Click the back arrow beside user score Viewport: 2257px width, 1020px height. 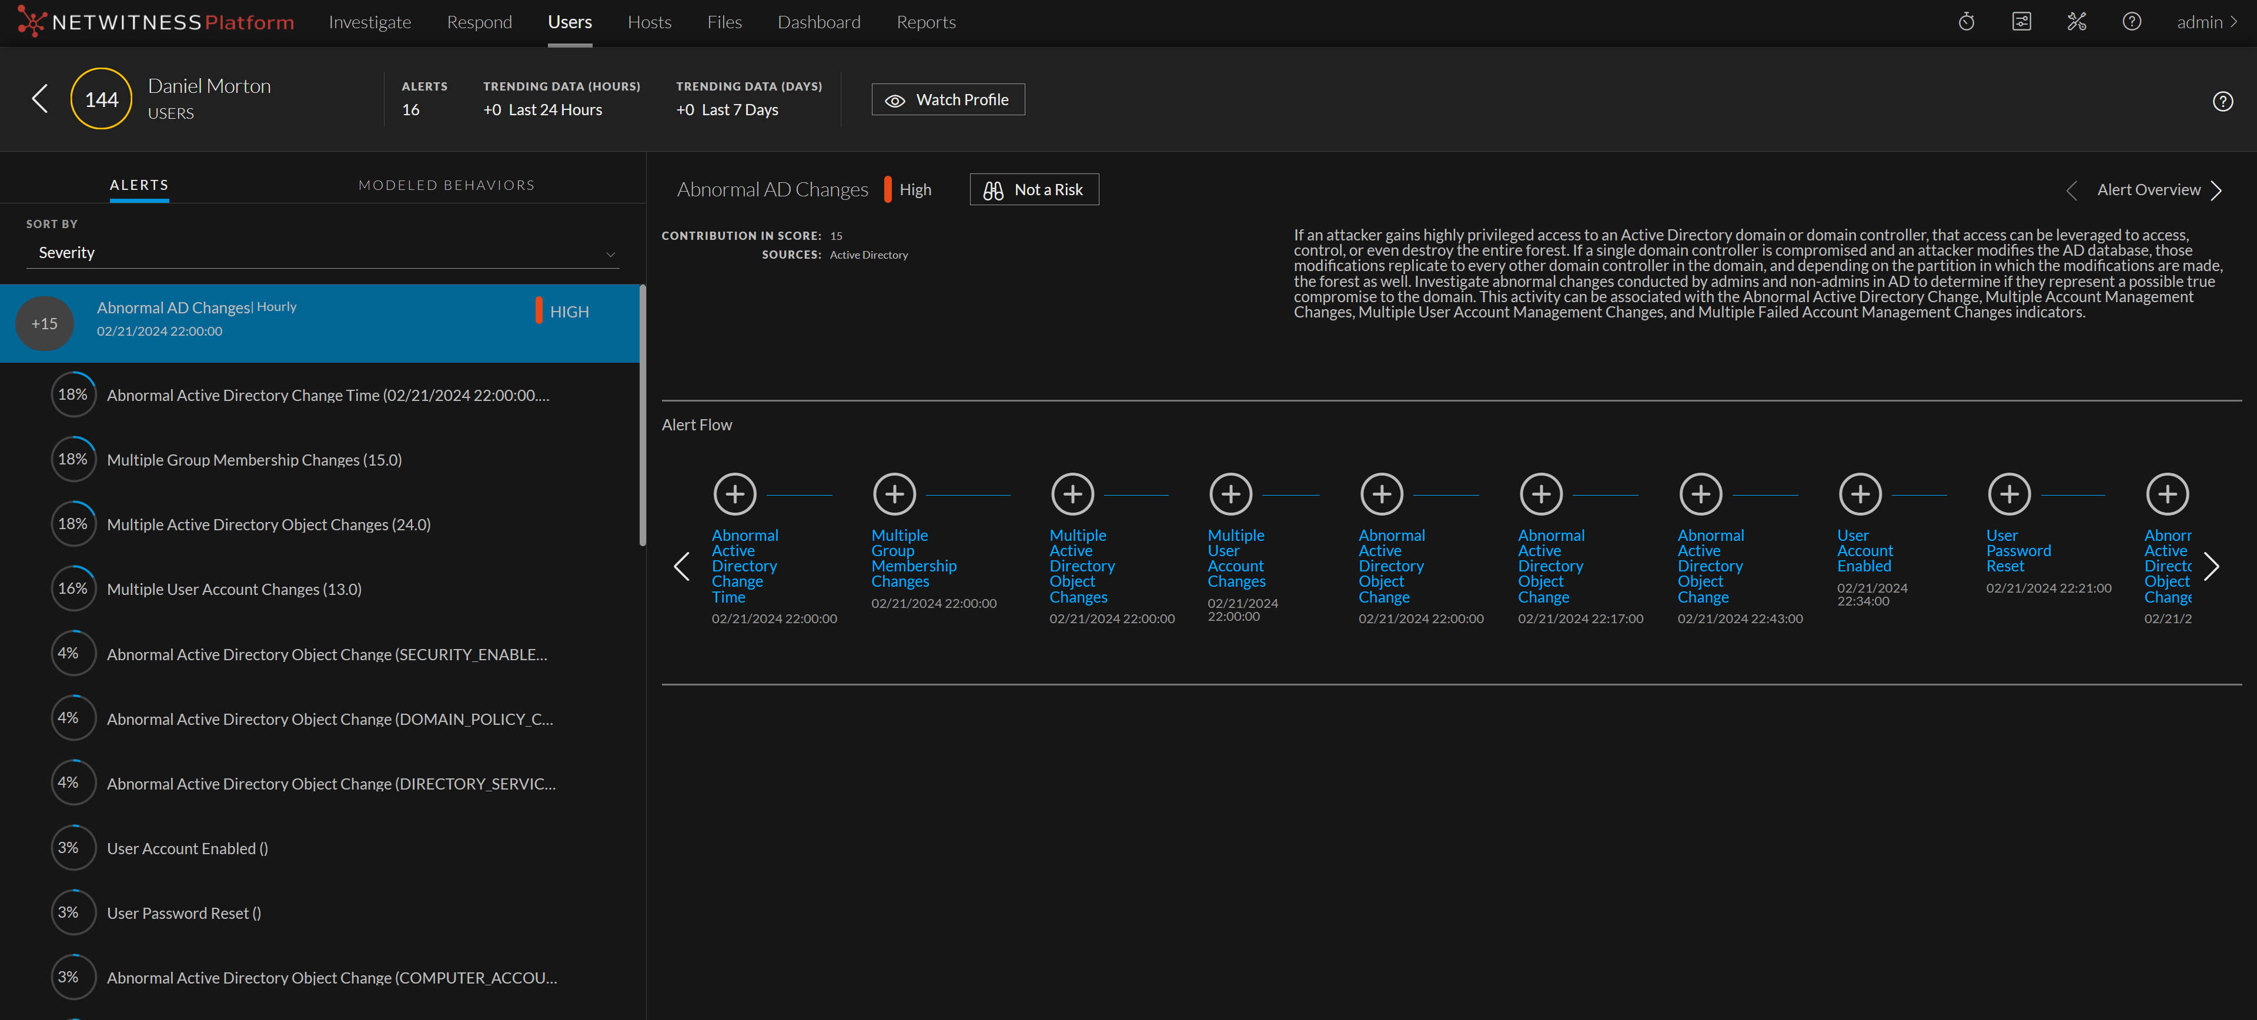39,98
